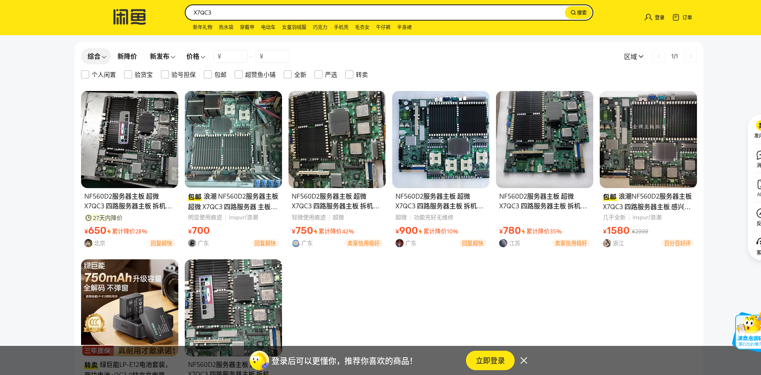
Task: Focus the minimum price input field
Action: click(231, 56)
